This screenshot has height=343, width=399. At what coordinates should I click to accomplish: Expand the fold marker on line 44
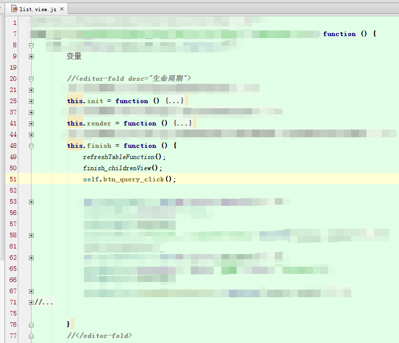pyautogui.click(x=31, y=135)
